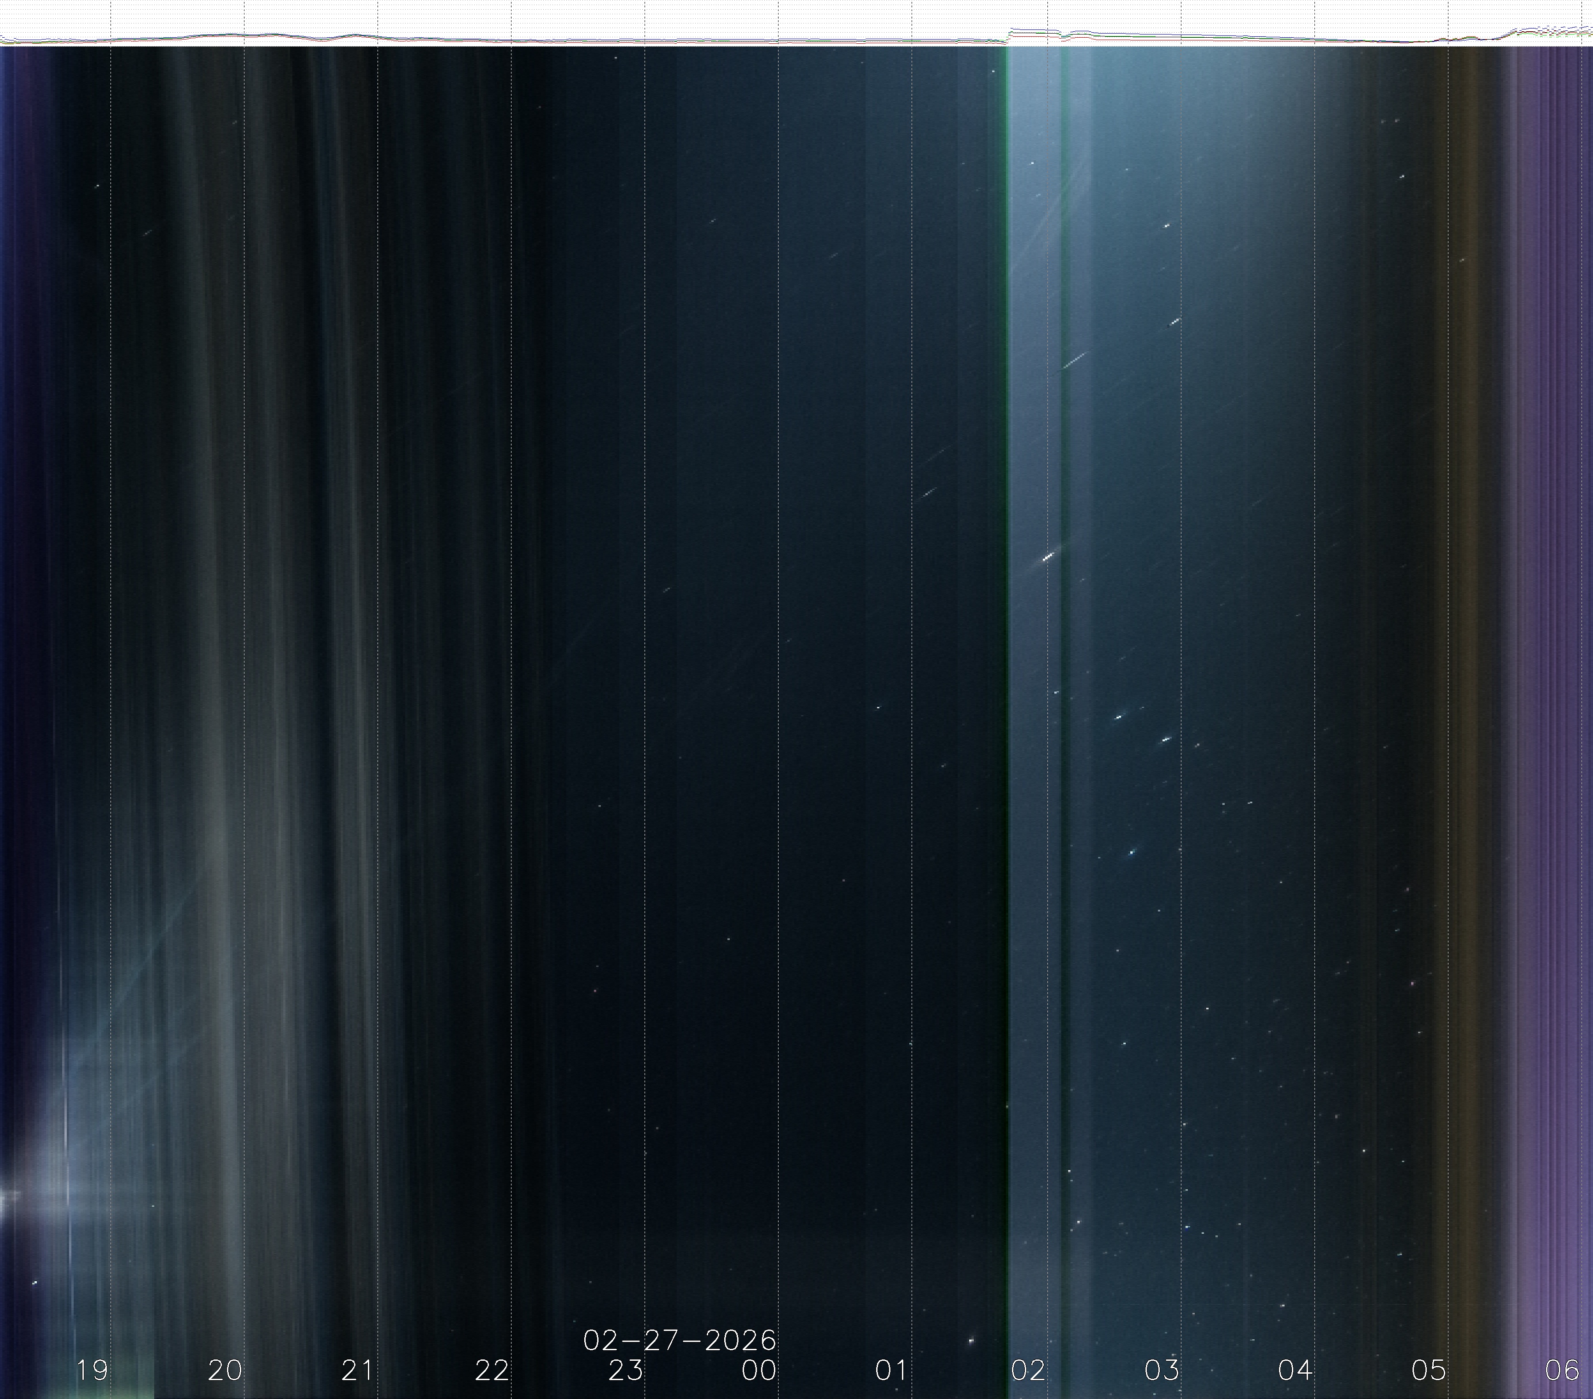This screenshot has height=1399, width=1593.
Task: Select the 04 hour marker
Action: 1295,1370
